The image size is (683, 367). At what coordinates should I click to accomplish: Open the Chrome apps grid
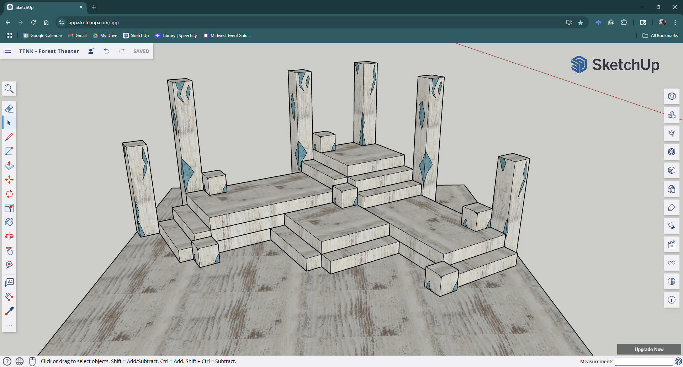point(9,36)
